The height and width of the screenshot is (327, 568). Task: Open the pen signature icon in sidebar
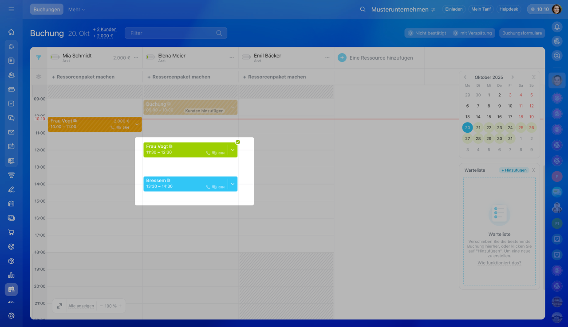coord(11,189)
